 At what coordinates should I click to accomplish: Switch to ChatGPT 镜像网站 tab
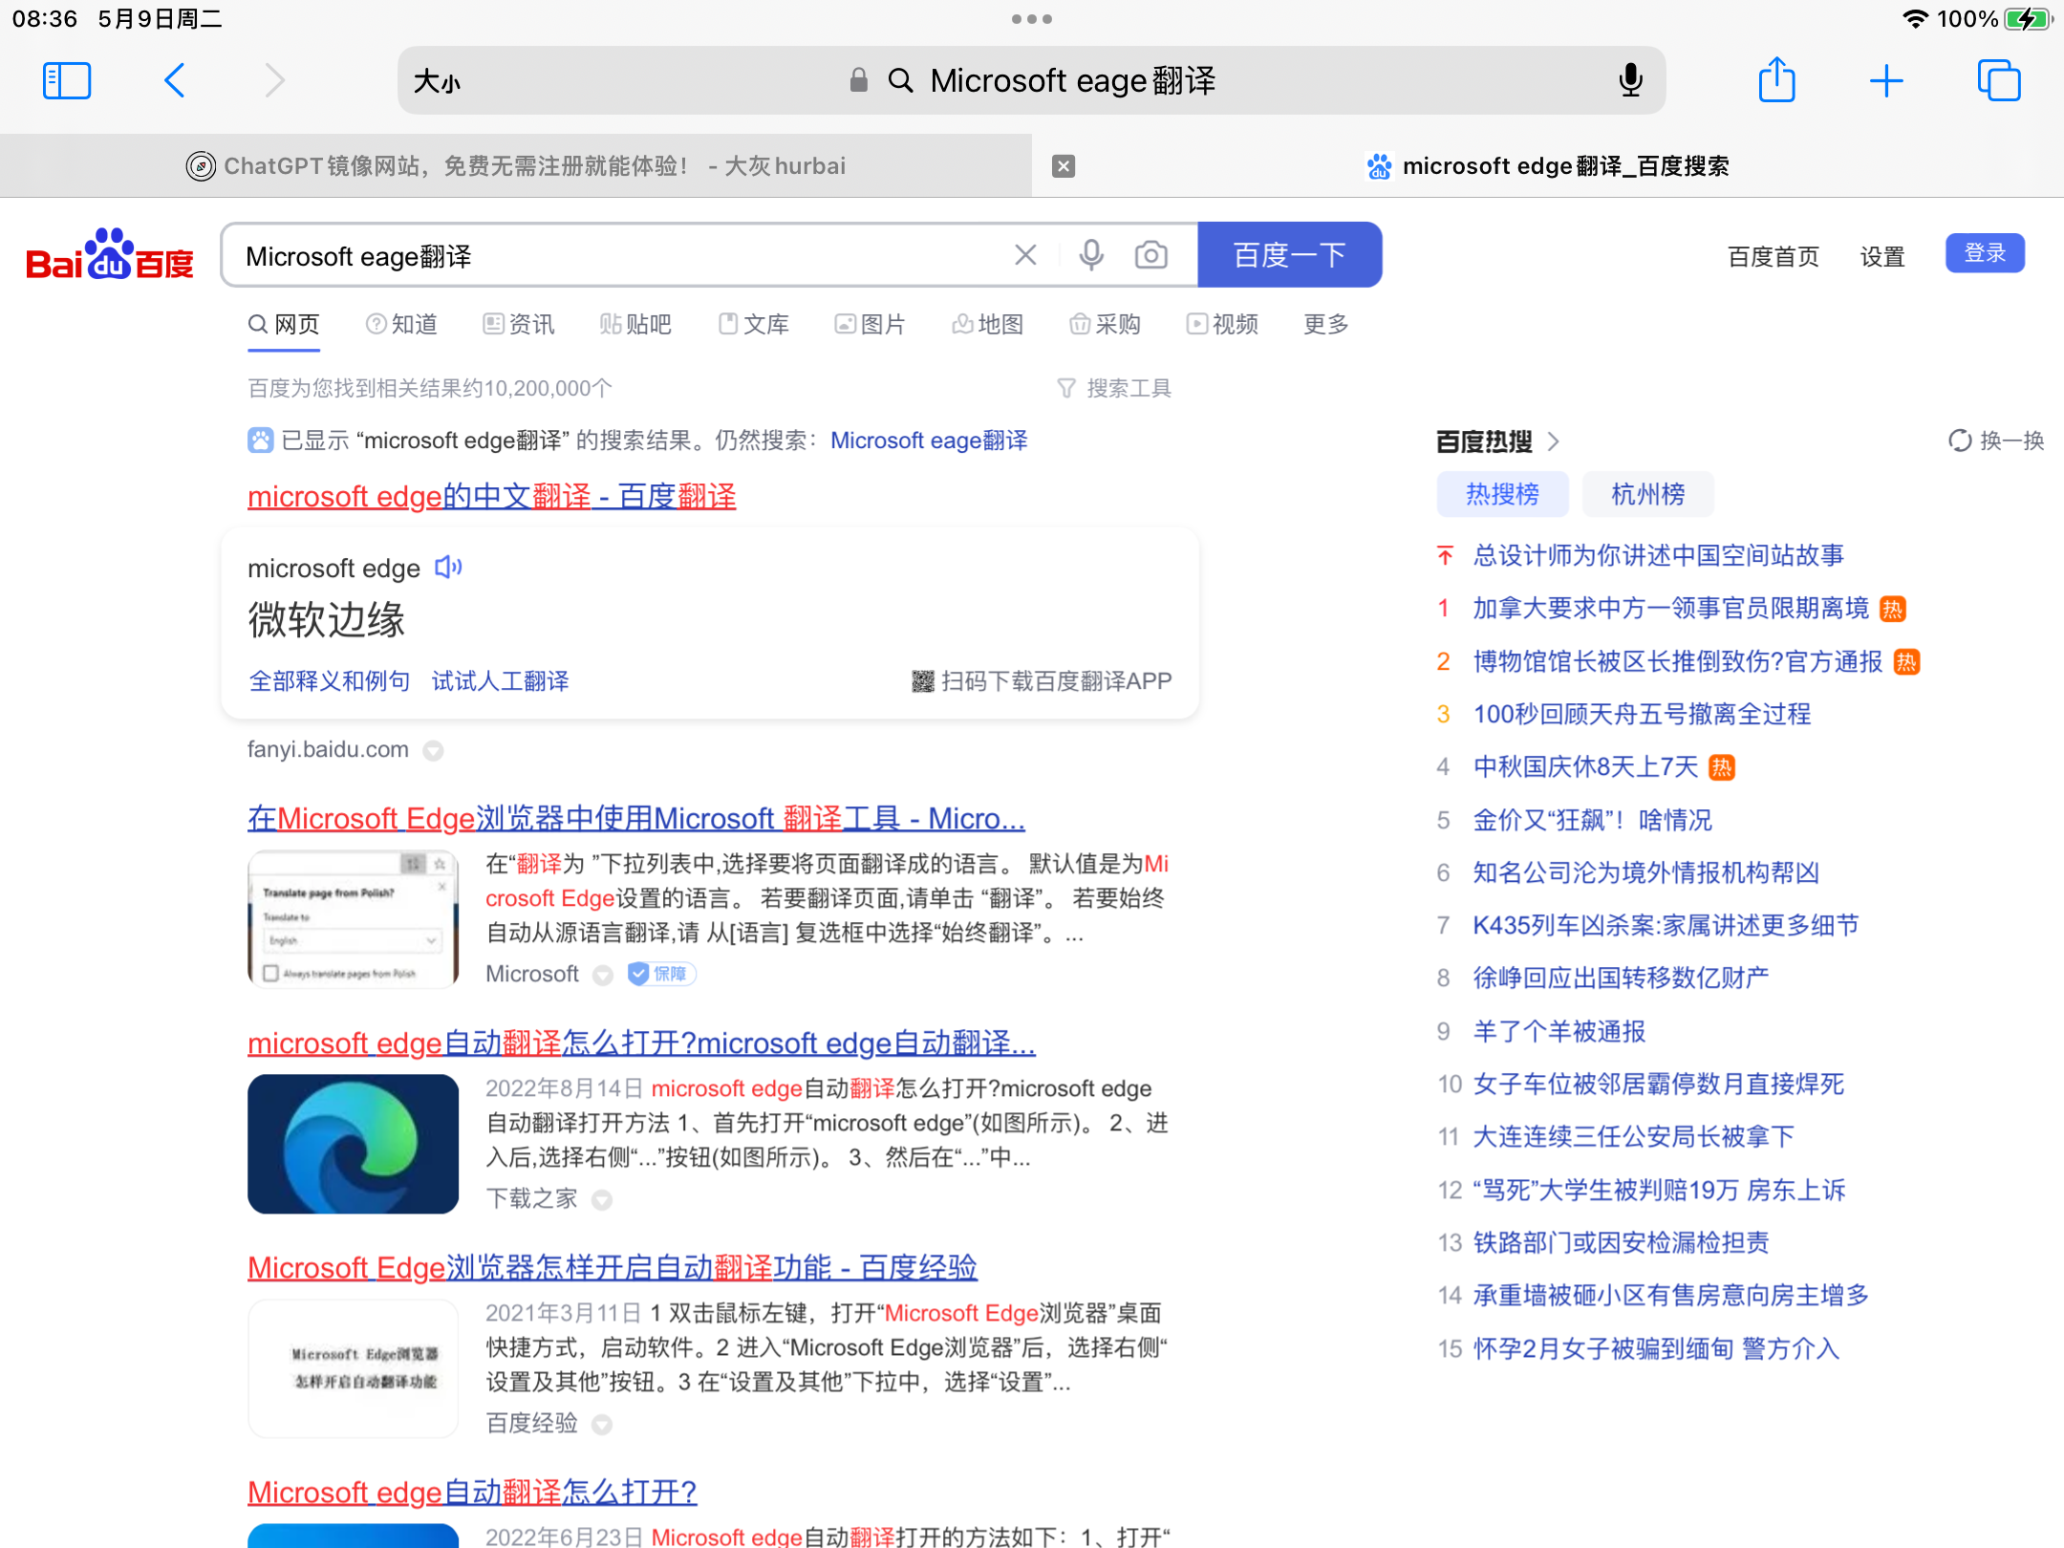[516, 166]
